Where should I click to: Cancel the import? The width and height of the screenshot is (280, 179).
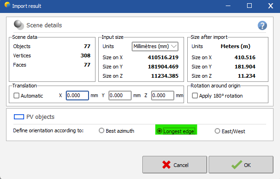pos(175,165)
